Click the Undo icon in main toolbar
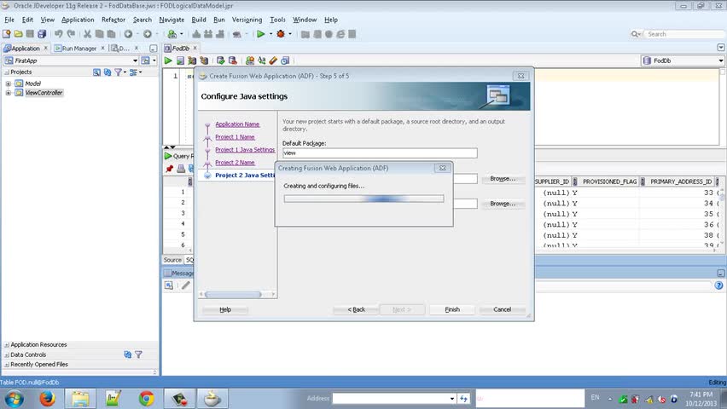This screenshot has height=409, width=727. tap(58, 34)
